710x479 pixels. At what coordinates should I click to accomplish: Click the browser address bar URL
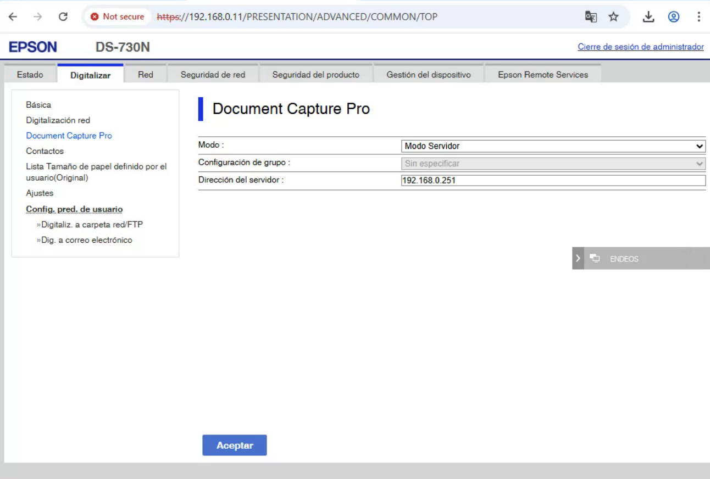[297, 16]
